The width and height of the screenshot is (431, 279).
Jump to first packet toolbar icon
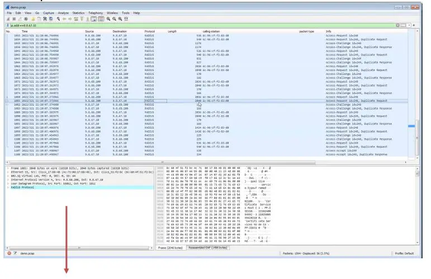click(82, 19)
